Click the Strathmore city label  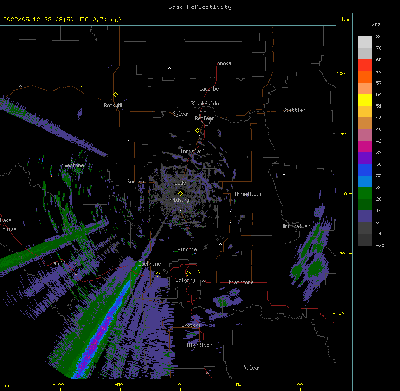(x=239, y=282)
